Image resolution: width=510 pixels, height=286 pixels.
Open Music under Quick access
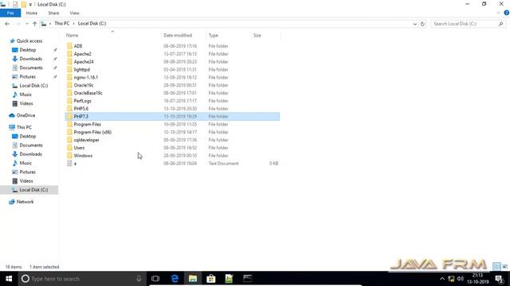pyautogui.click(x=25, y=95)
